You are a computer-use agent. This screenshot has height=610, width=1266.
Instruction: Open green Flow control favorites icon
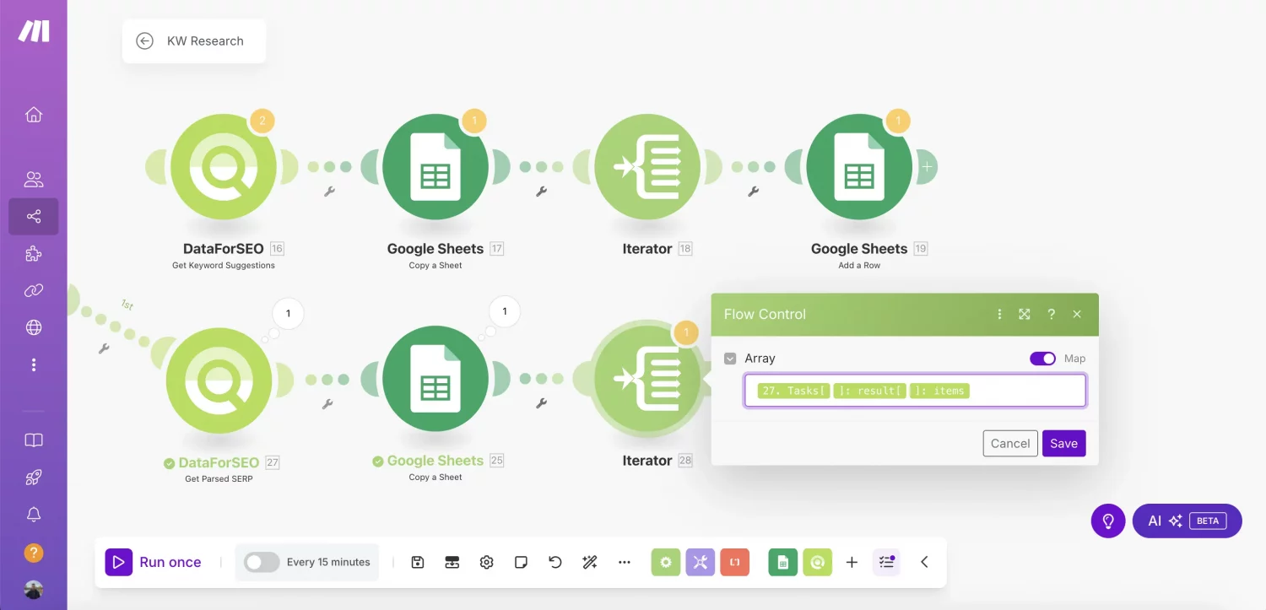click(666, 562)
